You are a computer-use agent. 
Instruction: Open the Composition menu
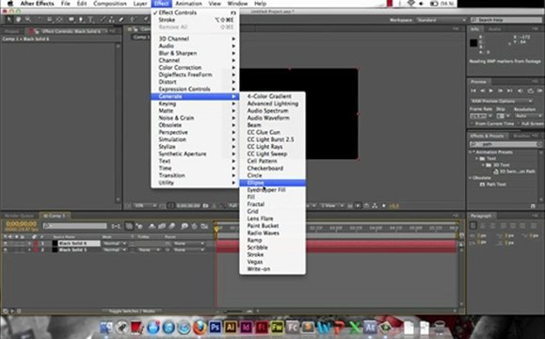(x=110, y=4)
